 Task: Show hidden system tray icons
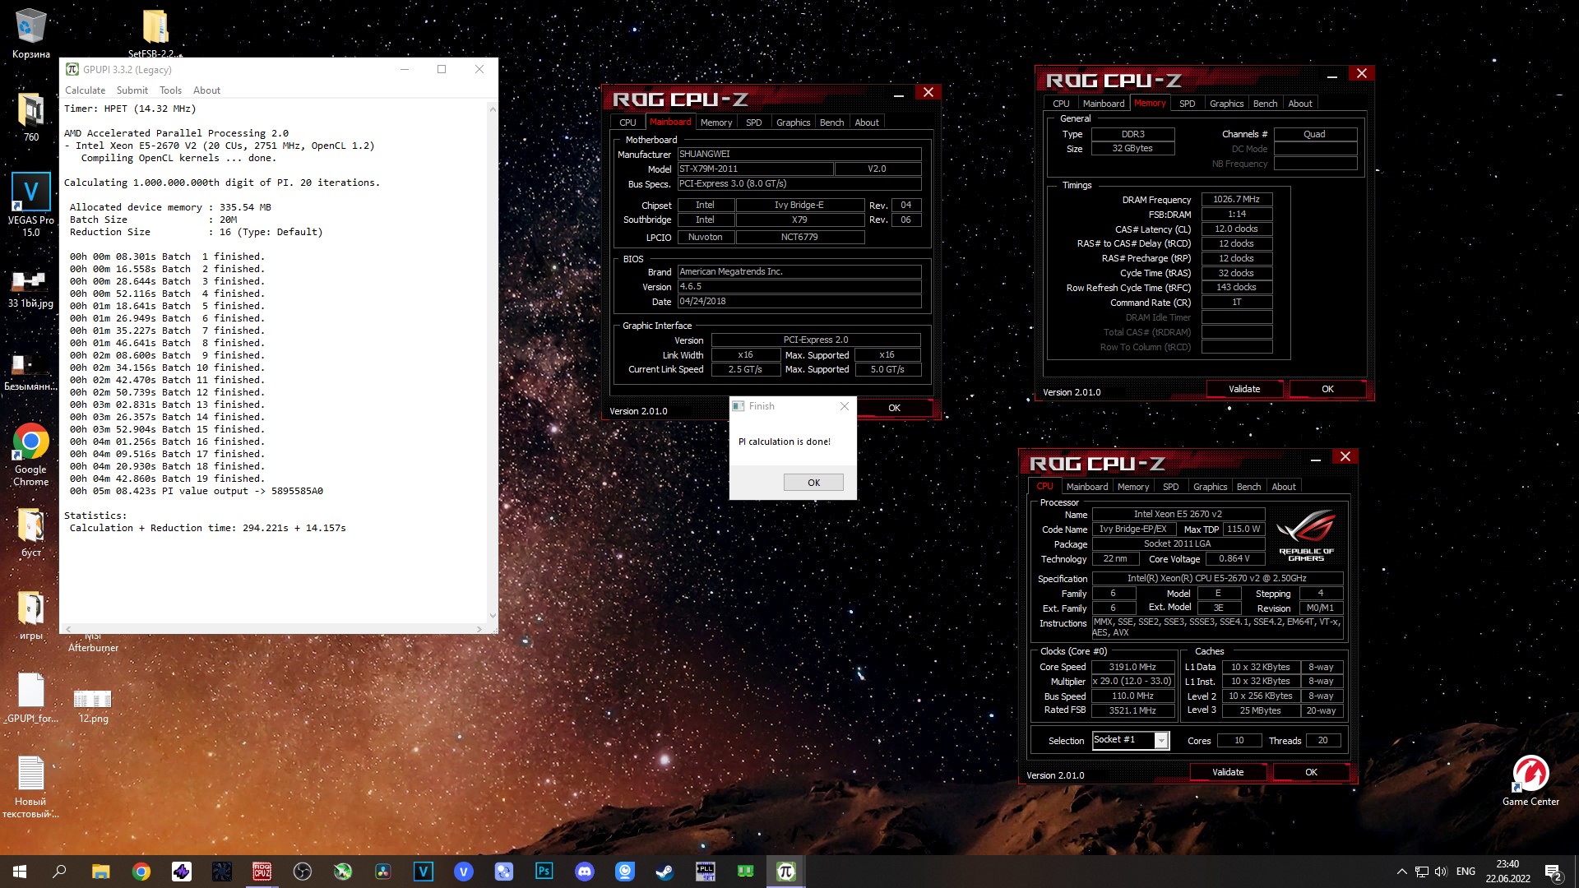pos(1401,872)
